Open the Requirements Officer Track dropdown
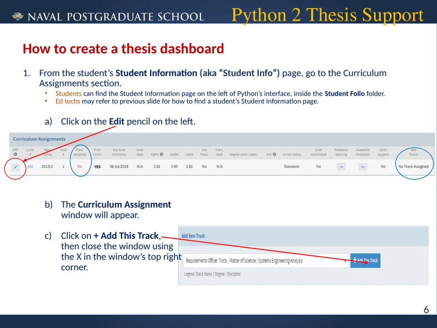The width and height of the screenshot is (437, 328). point(266,261)
